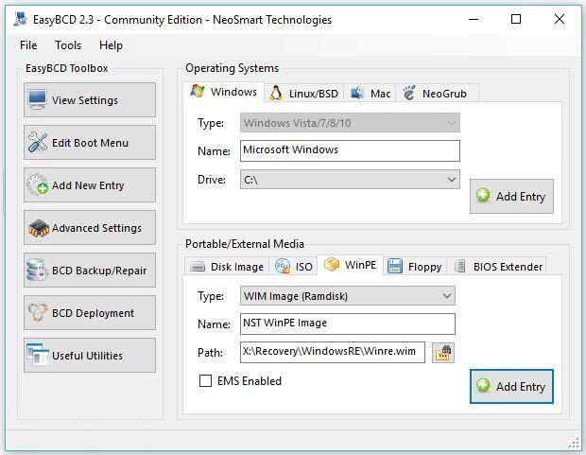The width and height of the screenshot is (586, 455).
Task: Open the Windows Vista/7/8/10 type dropdown
Action: pyautogui.click(x=350, y=123)
